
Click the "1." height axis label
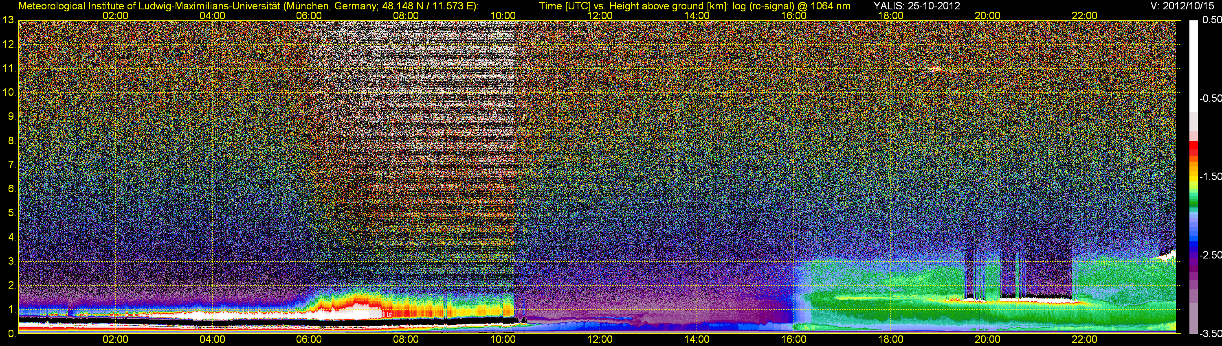point(12,309)
